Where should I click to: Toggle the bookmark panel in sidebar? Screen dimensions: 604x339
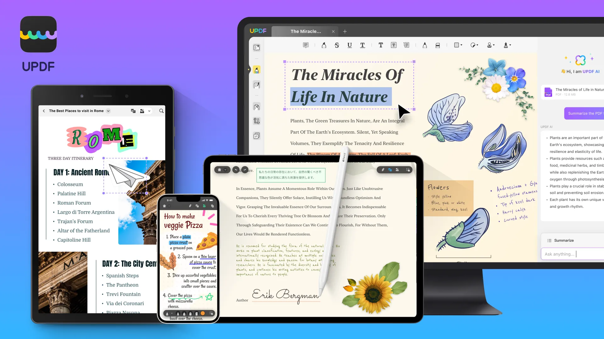click(x=257, y=47)
